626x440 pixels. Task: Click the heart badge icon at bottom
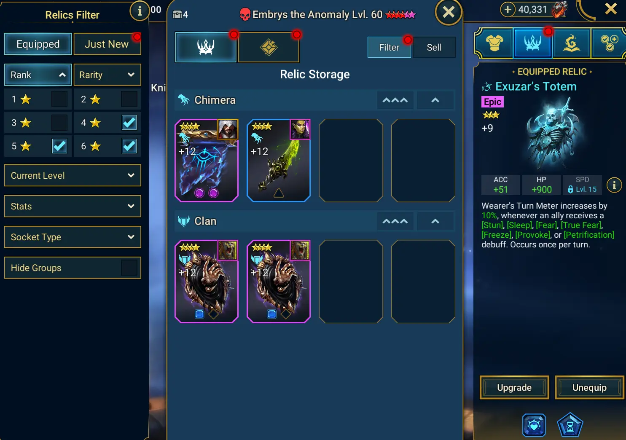[x=534, y=425]
